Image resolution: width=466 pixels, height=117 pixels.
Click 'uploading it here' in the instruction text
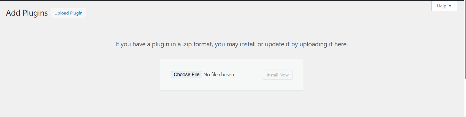[324, 44]
